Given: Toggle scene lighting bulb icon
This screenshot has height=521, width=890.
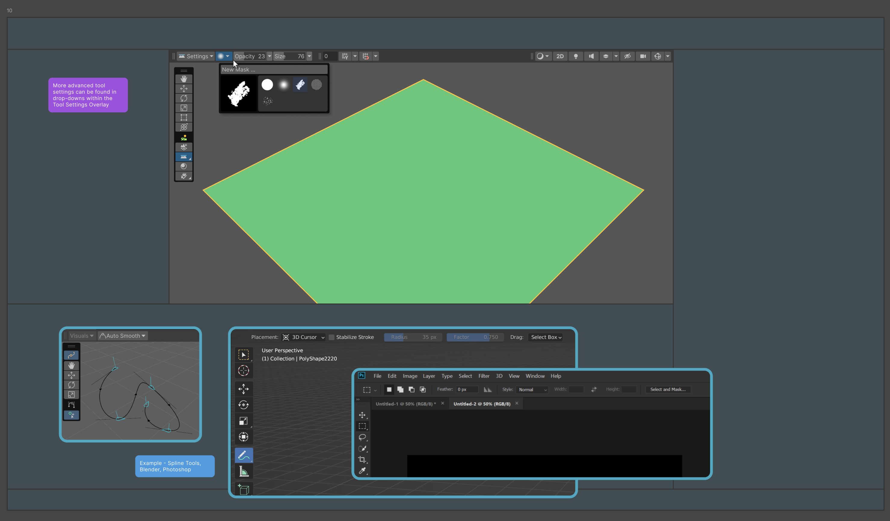Looking at the screenshot, I should tap(576, 56).
